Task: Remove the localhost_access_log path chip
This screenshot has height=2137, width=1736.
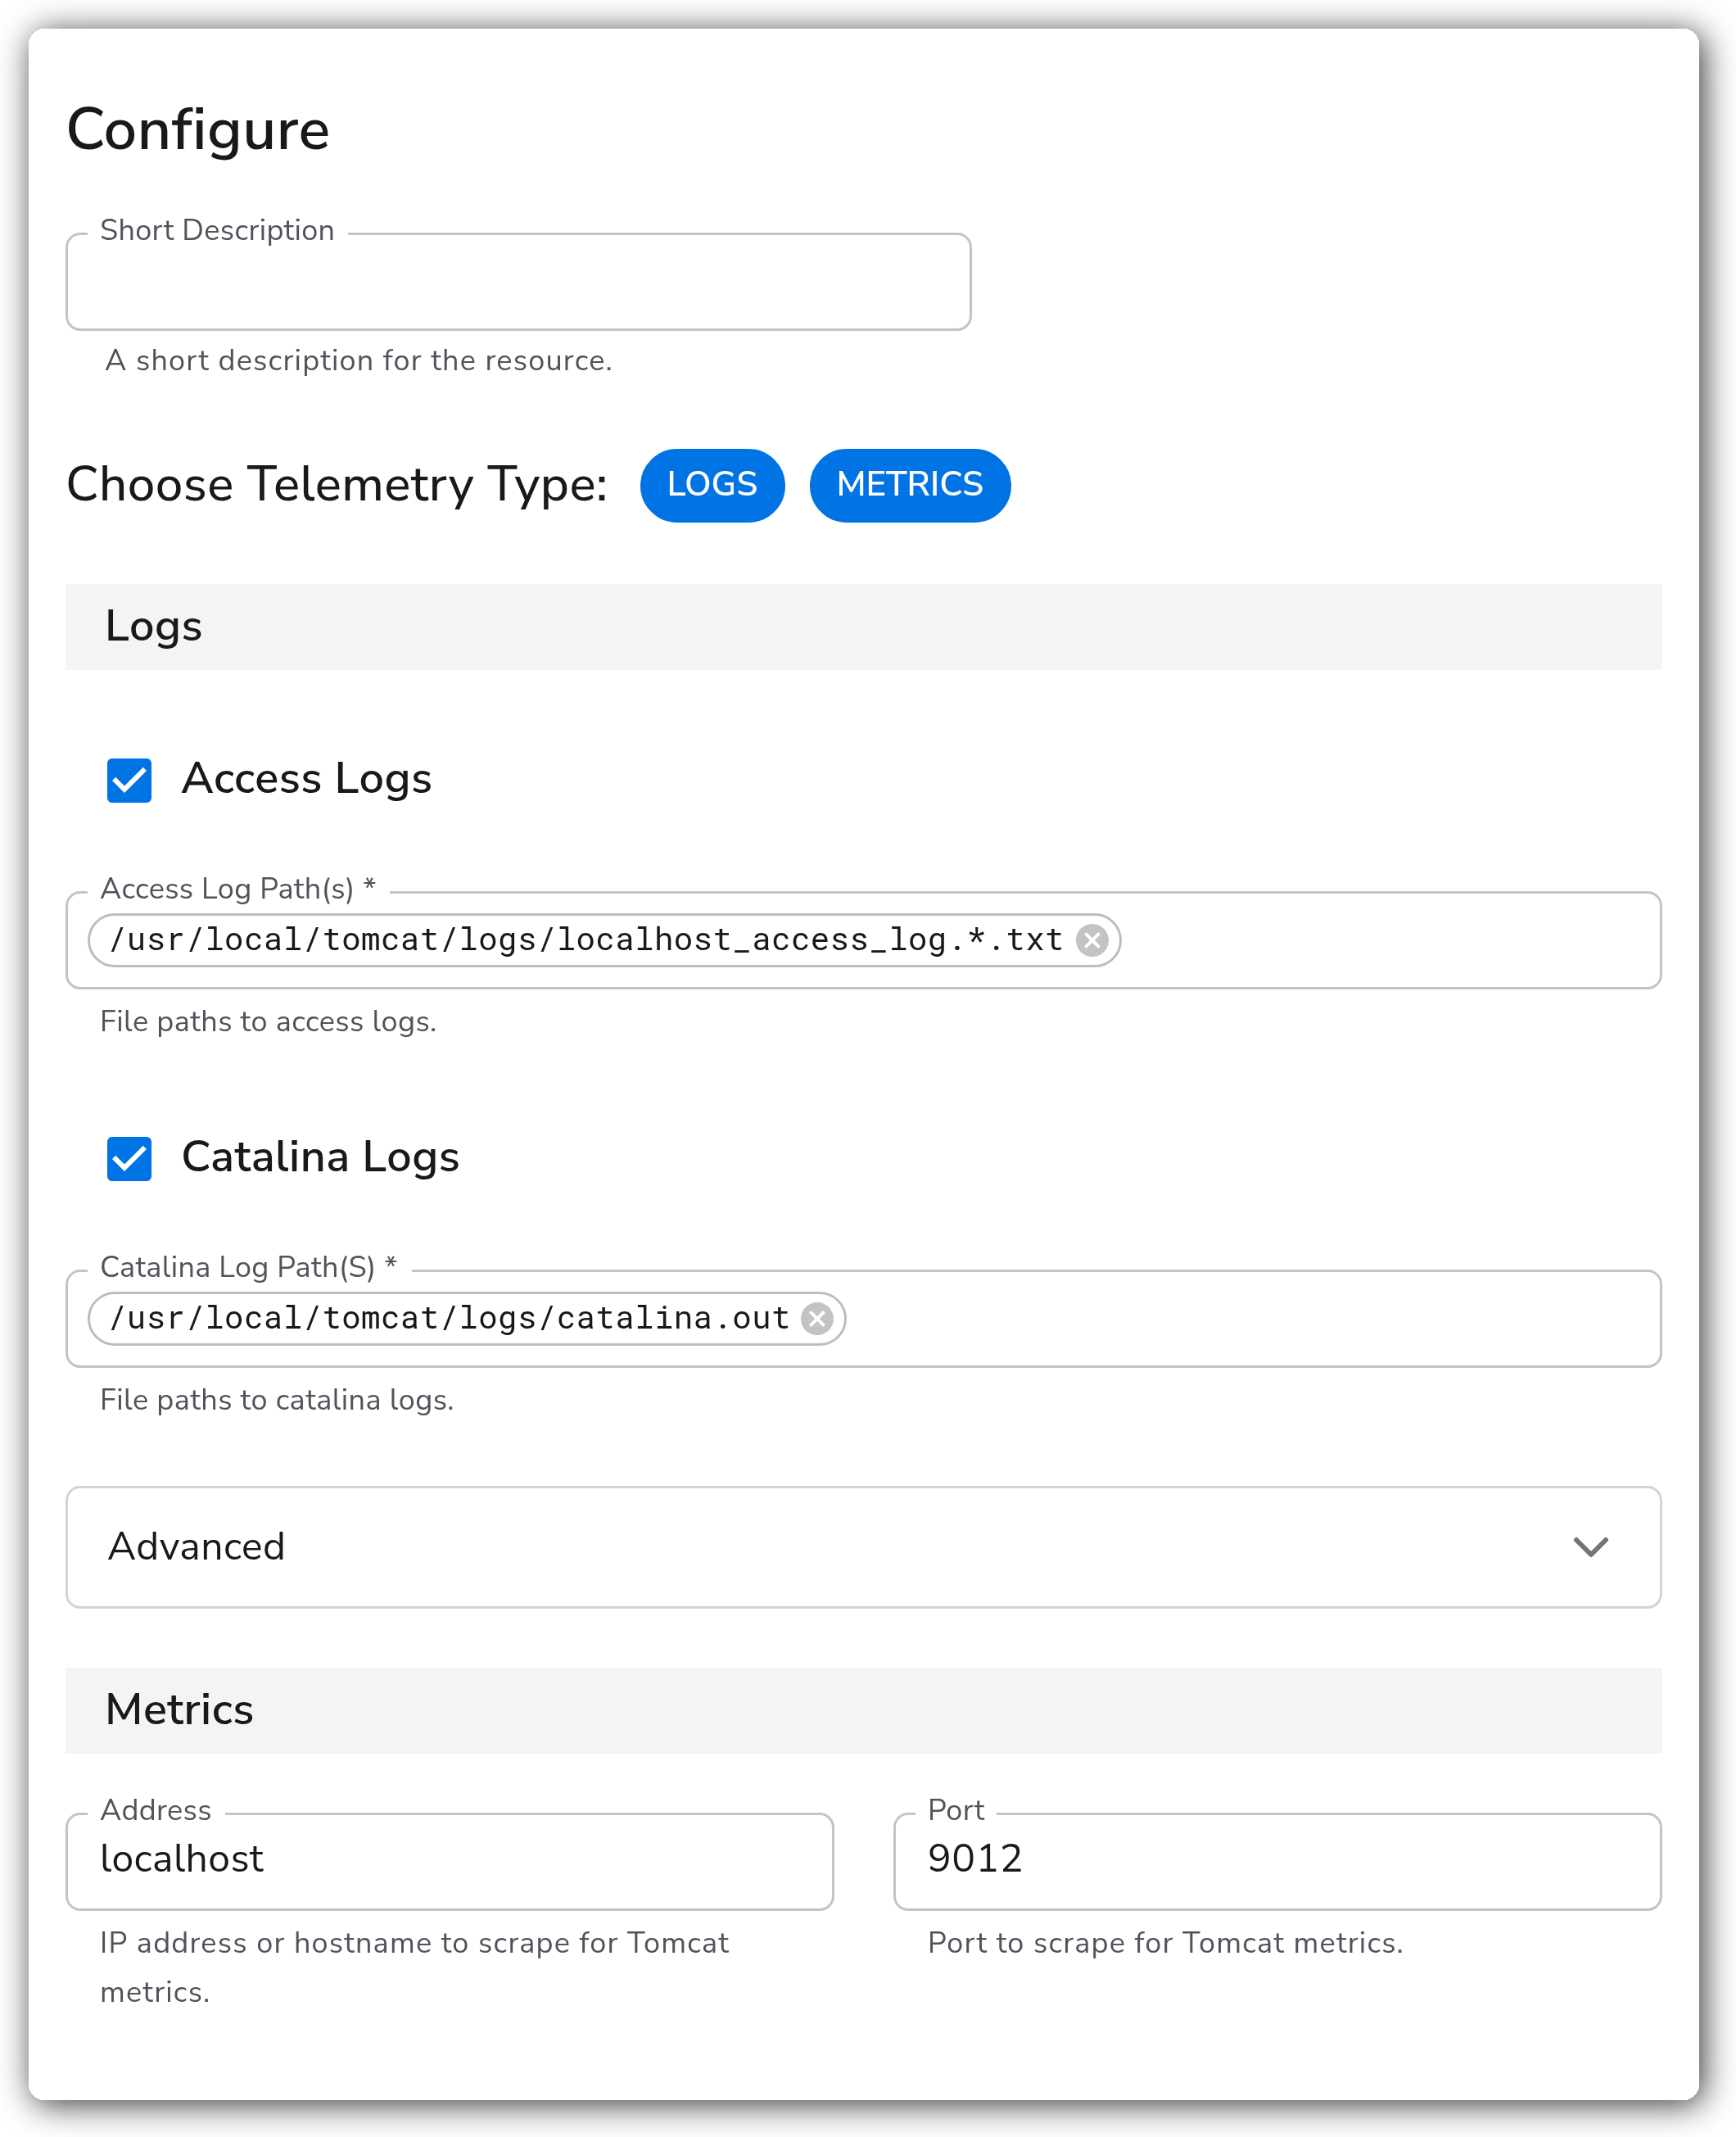Action: coord(1091,940)
